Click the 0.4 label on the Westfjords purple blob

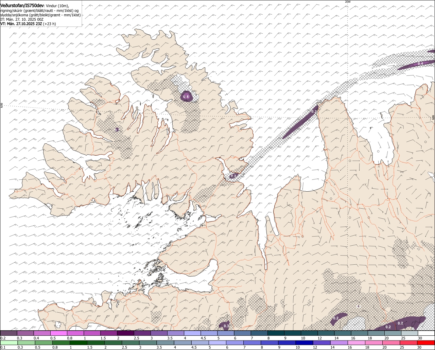coord(186,97)
